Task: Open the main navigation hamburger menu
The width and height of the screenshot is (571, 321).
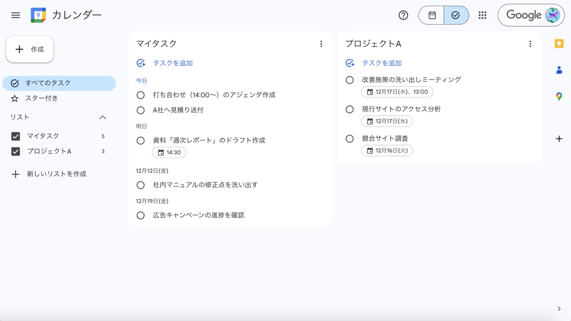Action: click(x=15, y=15)
